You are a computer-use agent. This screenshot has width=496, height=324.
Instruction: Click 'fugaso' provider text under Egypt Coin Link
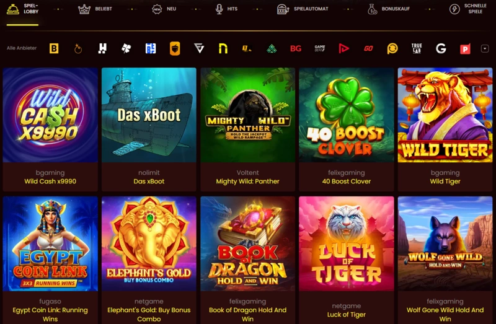(x=50, y=302)
